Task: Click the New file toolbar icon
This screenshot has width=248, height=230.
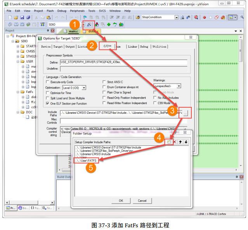Action: click(x=10, y=17)
